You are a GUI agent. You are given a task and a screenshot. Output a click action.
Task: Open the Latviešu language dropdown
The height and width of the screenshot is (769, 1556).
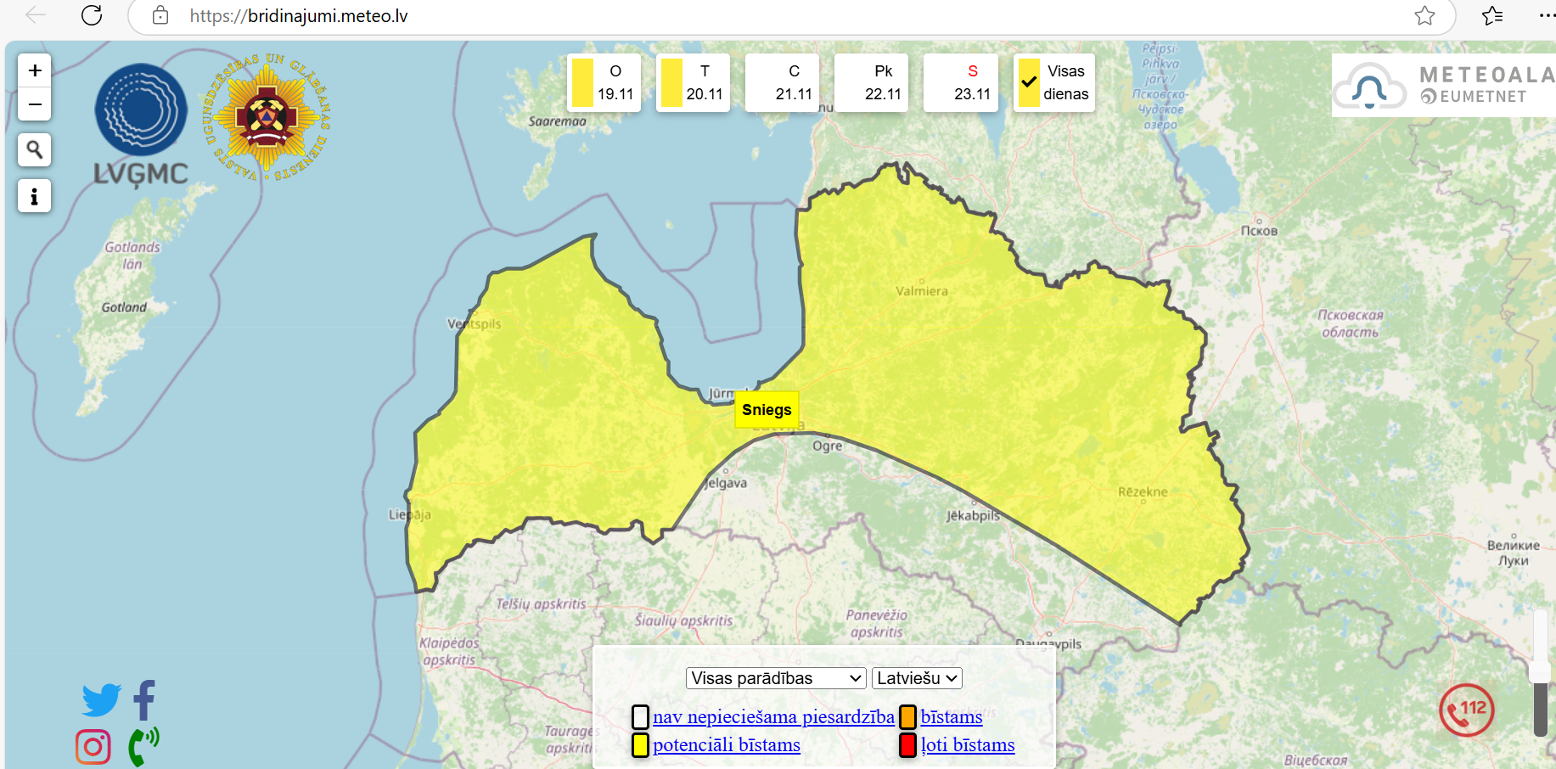(917, 678)
